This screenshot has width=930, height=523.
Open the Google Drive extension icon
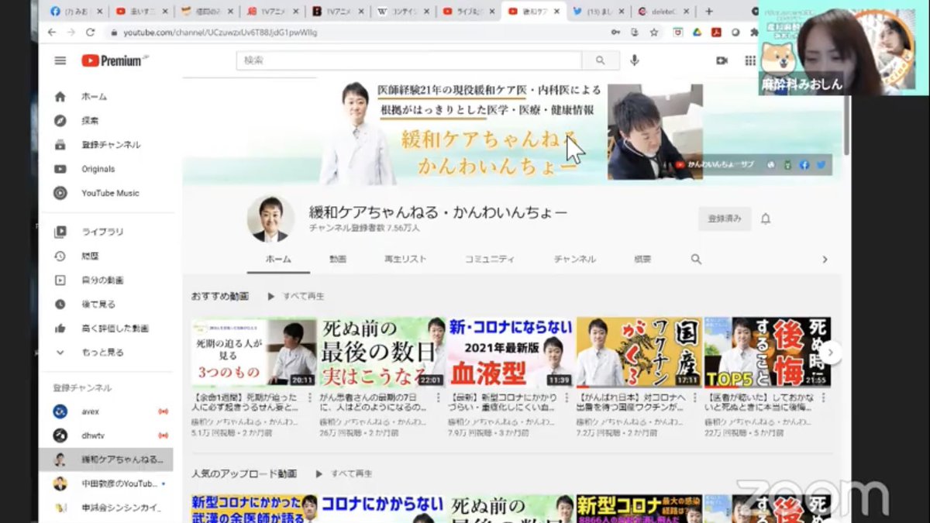pyautogui.click(x=697, y=33)
